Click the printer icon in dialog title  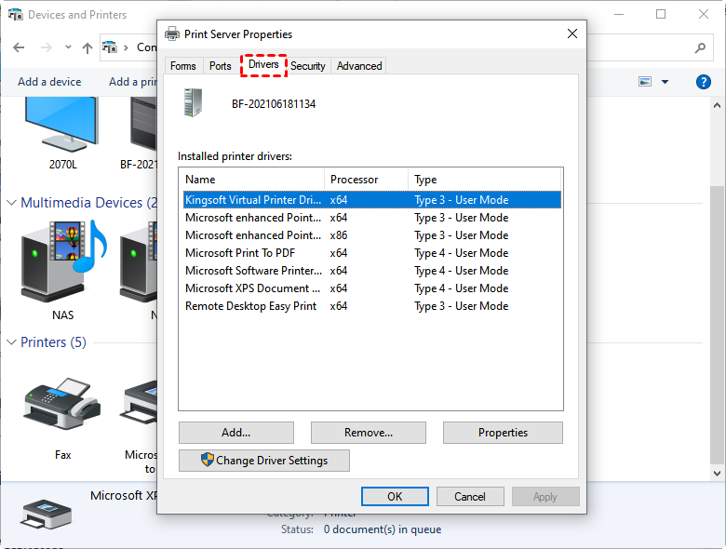click(x=172, y=33)
